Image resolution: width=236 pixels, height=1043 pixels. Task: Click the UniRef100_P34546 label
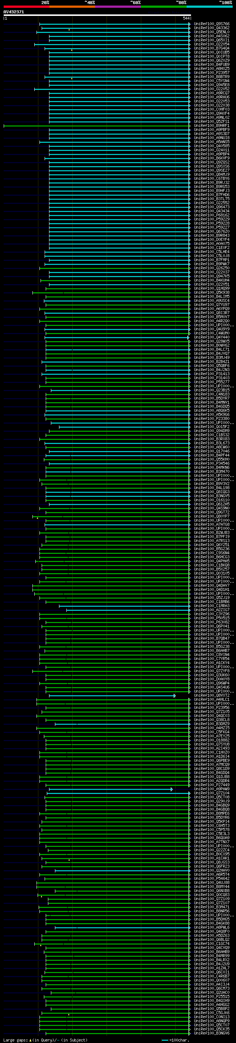pyautogui.click(x=212, y=464)
